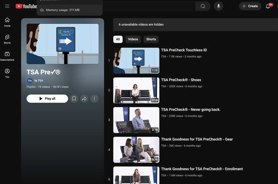Open Subscriptions in sidebar

[x=7, y=56]
